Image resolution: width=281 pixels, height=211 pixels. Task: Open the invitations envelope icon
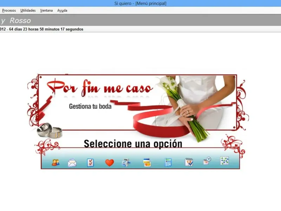pos(72,163)
